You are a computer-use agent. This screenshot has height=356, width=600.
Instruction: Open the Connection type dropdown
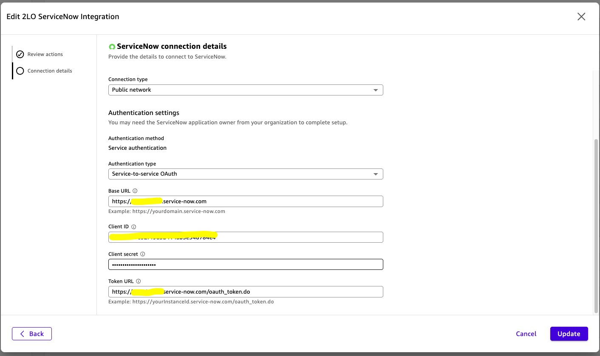246,90
